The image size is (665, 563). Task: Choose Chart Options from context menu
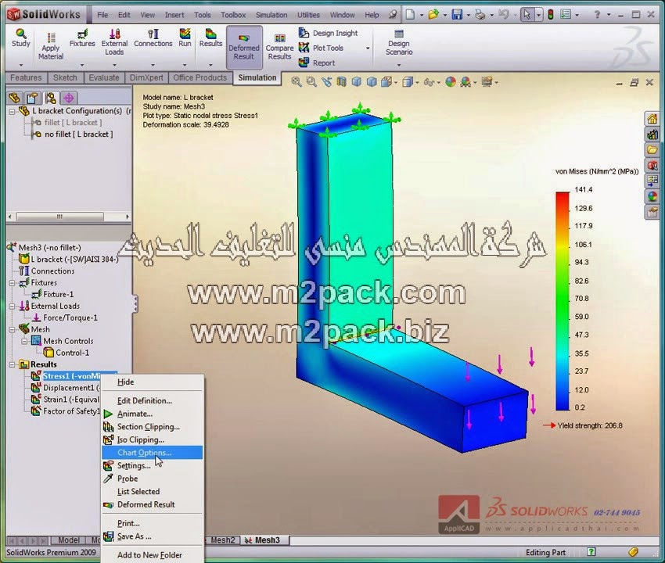(153, 453)
